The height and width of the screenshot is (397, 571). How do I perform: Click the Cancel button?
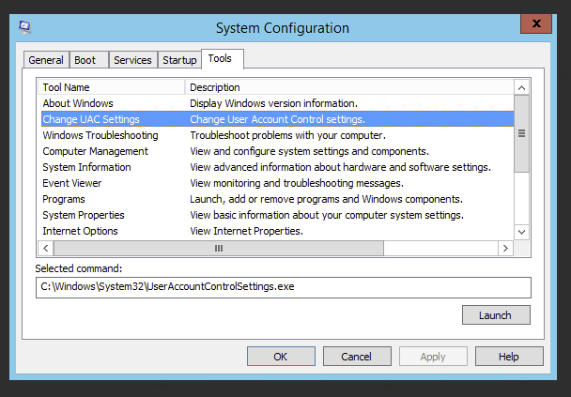[356, 357]
